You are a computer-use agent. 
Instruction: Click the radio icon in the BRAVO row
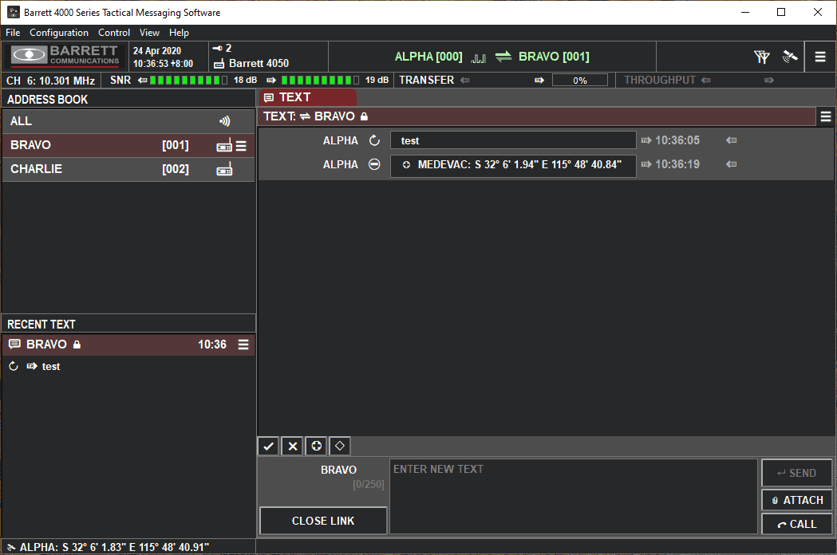click(x=224, y=145)
